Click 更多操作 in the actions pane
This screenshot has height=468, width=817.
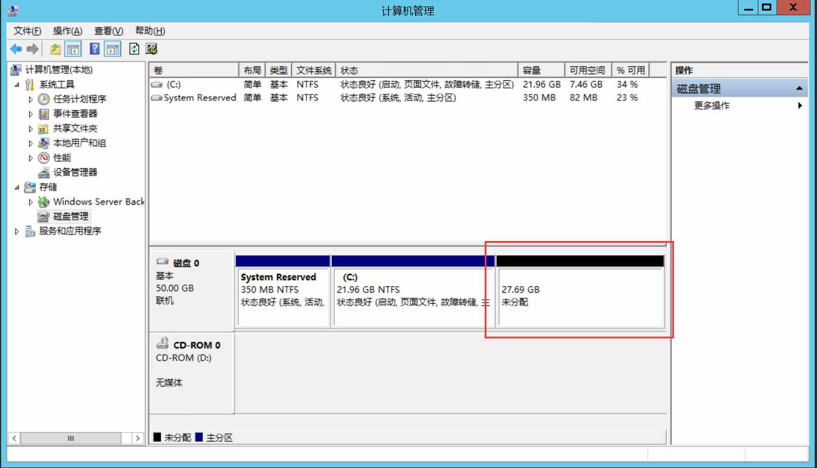pyautogui.click(x=712, y=106)
